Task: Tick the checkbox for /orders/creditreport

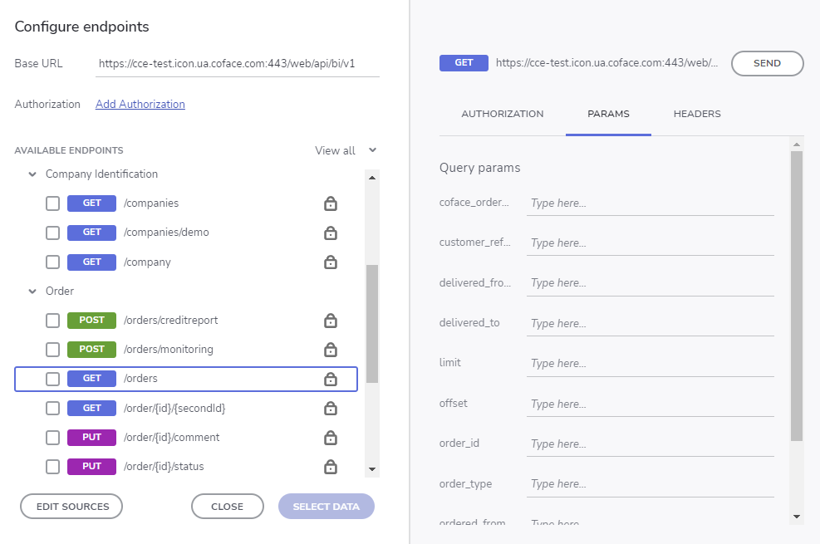Action: point(52,321)
